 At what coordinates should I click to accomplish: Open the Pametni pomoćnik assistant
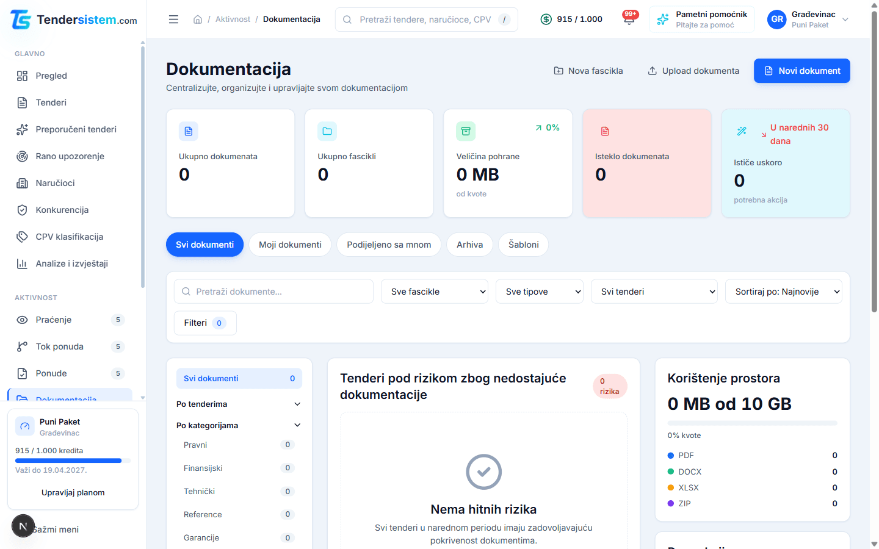(x=702, y=20)
